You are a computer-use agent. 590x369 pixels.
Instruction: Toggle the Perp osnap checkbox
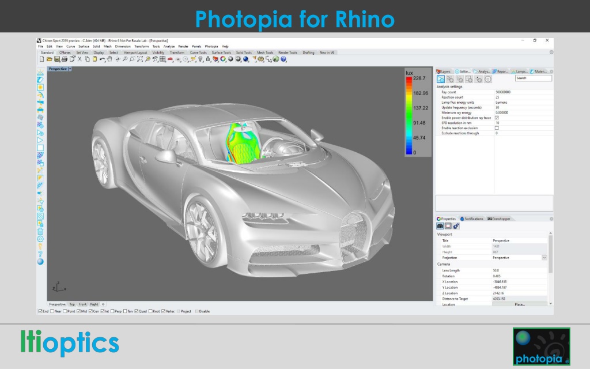pos(112,311)
